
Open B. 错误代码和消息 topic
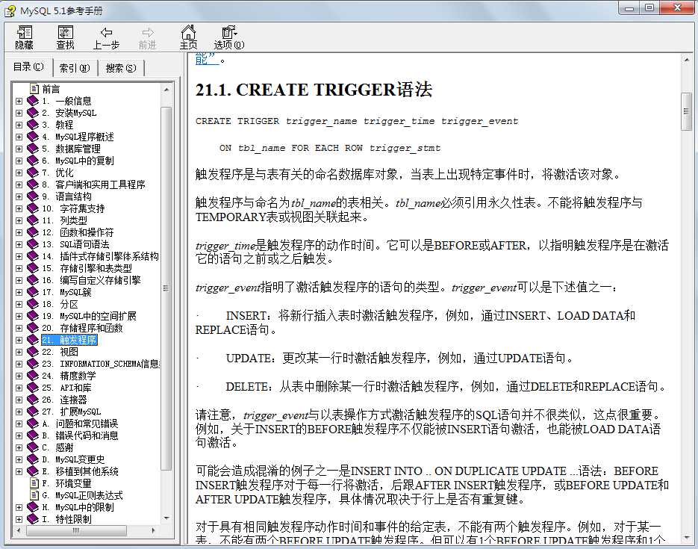pos(80,435)
